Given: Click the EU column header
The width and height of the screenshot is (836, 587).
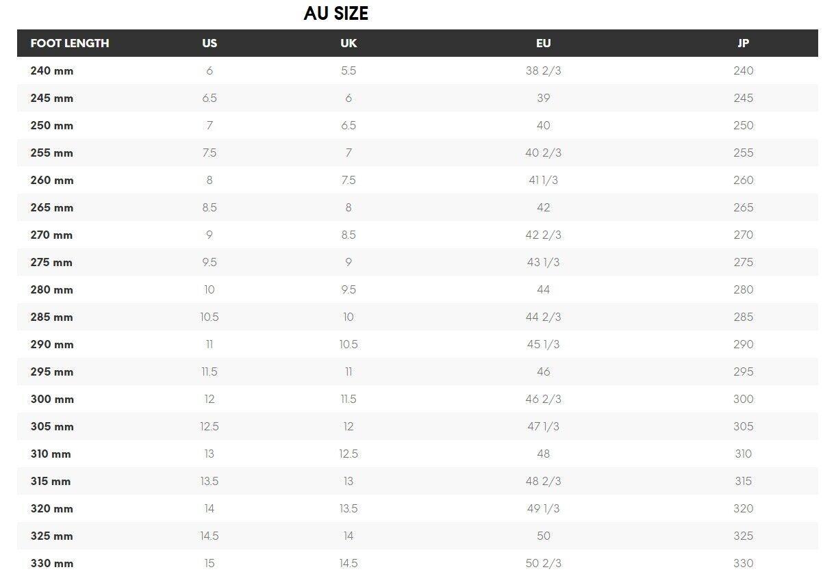Looking at the screenshot, I should click(543, 43).
